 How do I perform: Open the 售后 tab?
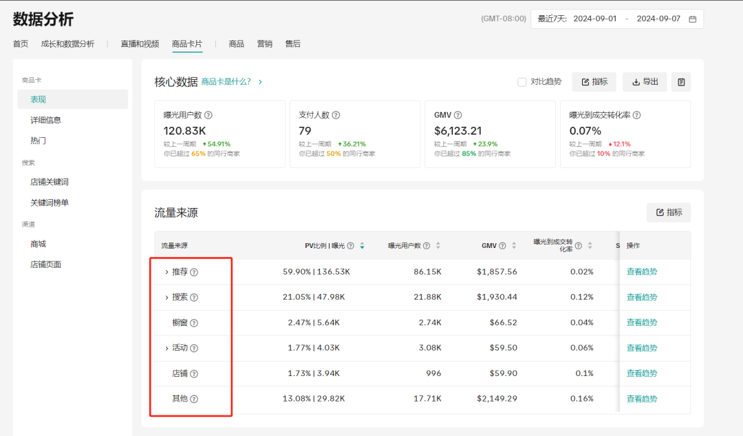(293, 43)
